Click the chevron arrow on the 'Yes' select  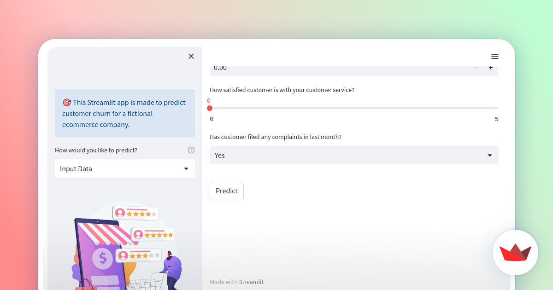tap(489, 155)
